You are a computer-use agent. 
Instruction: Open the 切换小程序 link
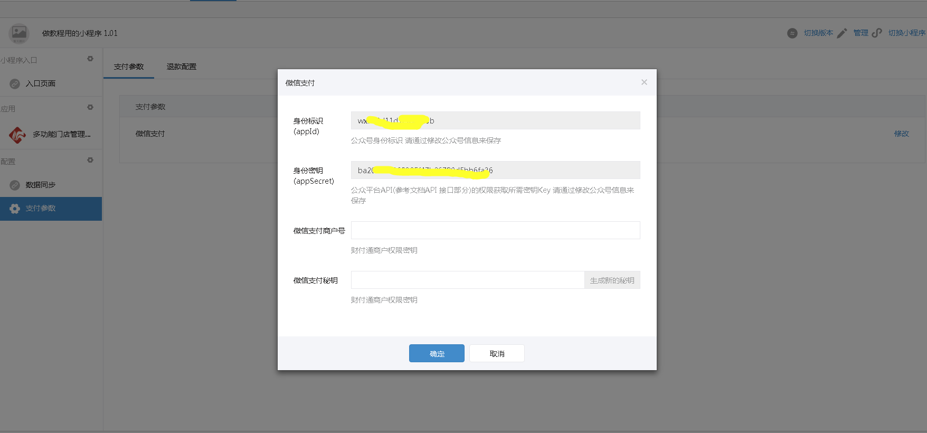(x=906, y=33)
